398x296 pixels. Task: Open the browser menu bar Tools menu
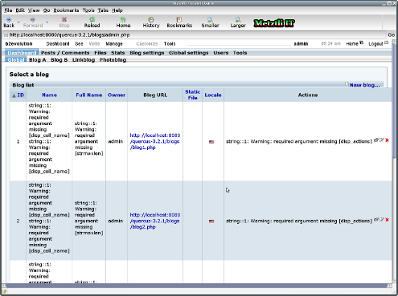[x=88, y=10]
